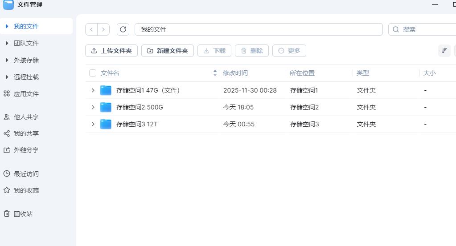
Task: Expand the 存储空间2 500G row chevron
Action: (93, 107)
